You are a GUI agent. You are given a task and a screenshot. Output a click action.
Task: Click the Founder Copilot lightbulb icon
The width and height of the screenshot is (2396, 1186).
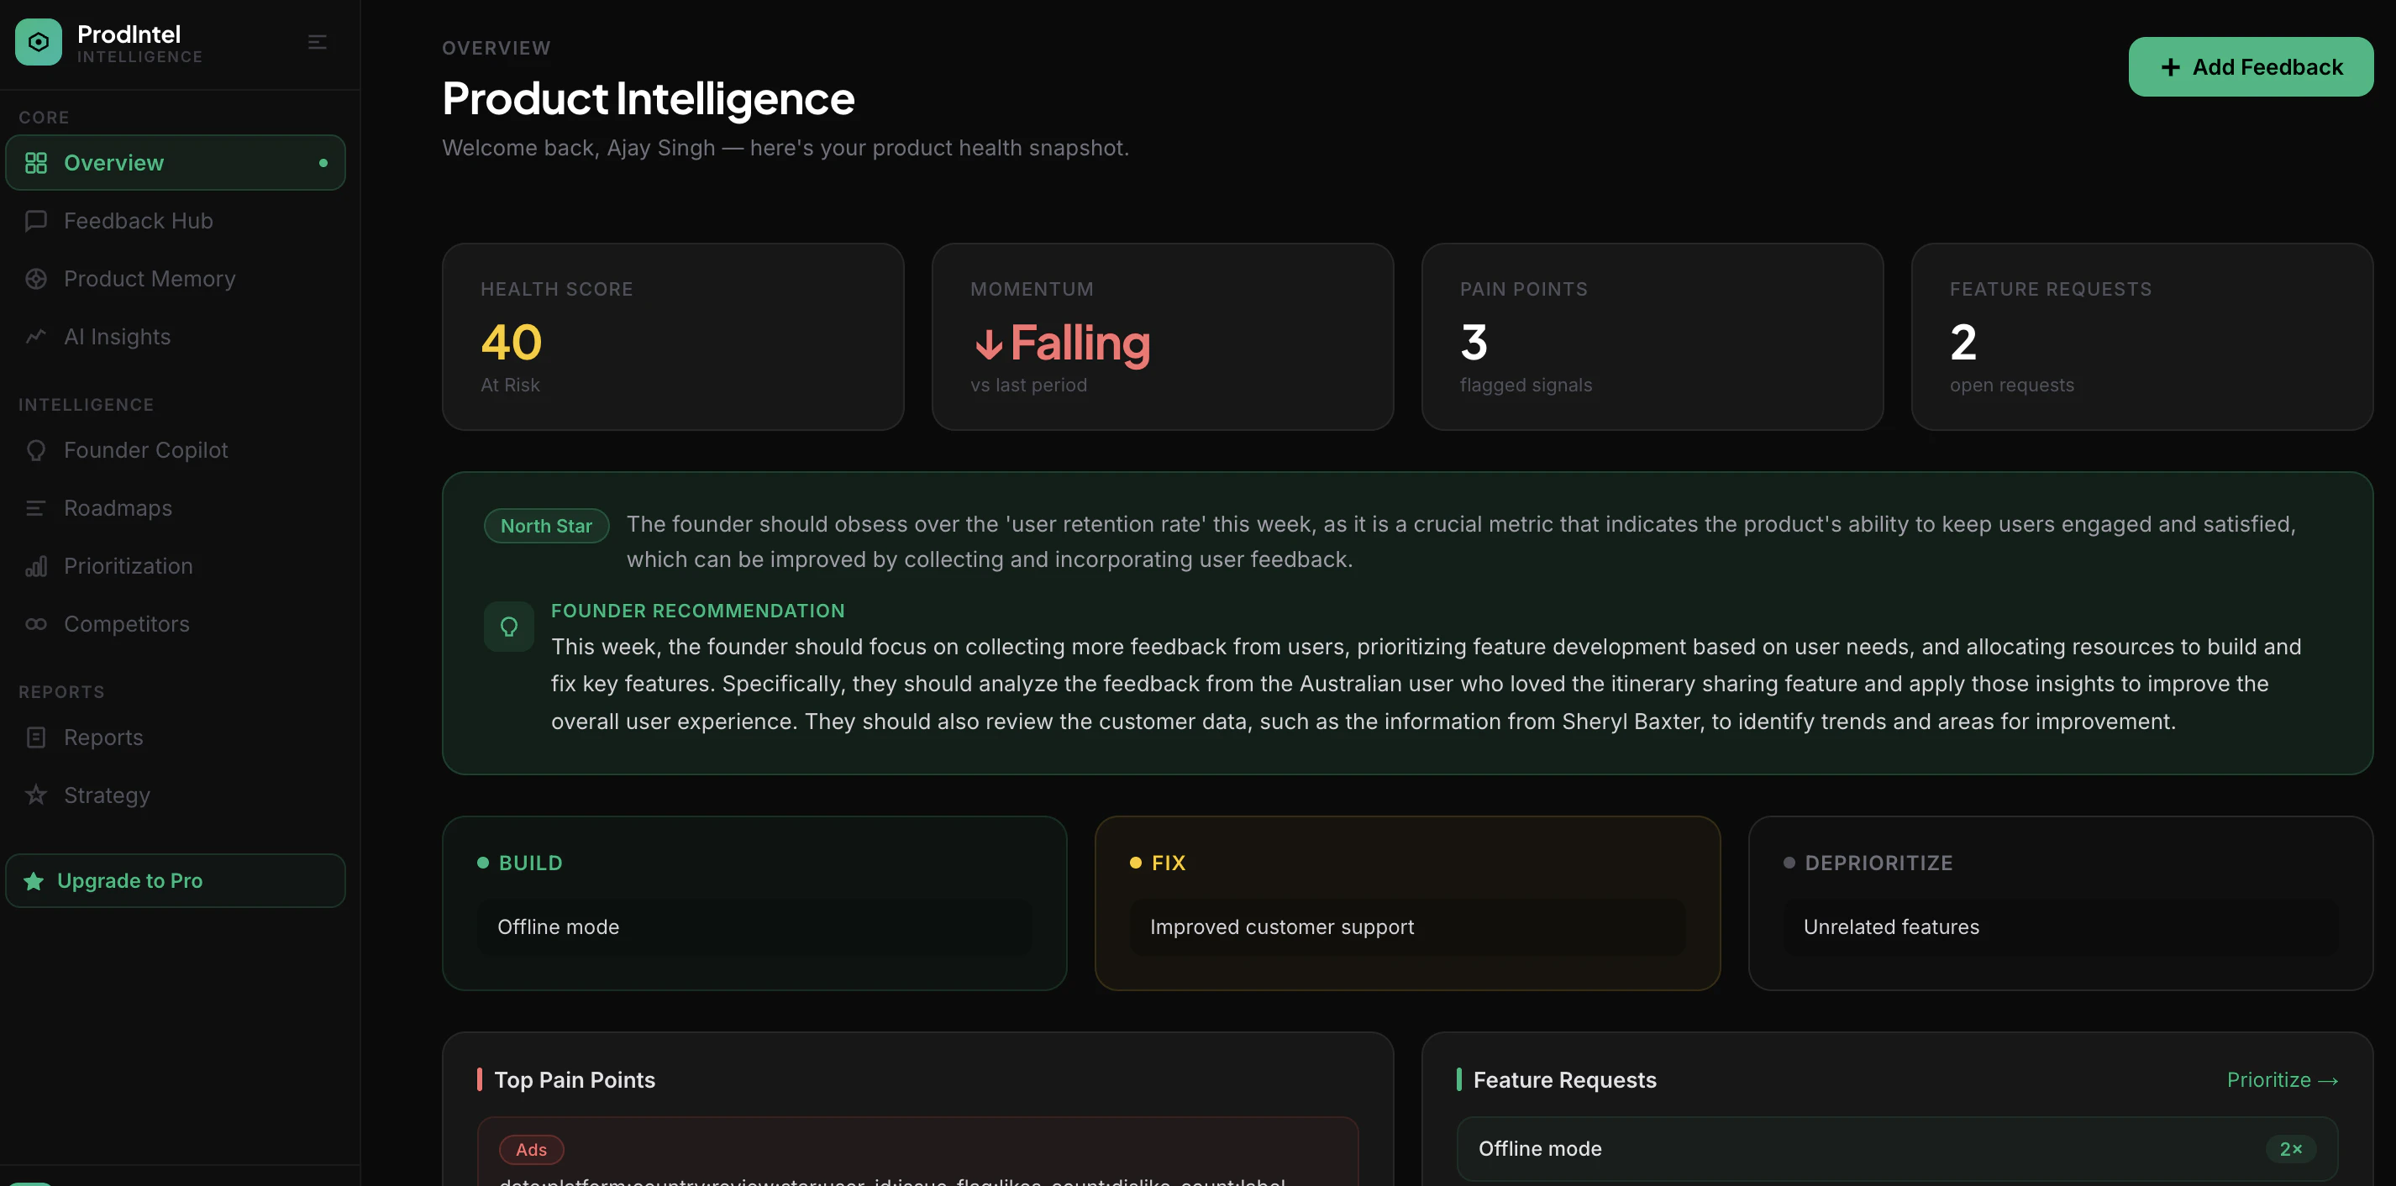pos(36,450)
